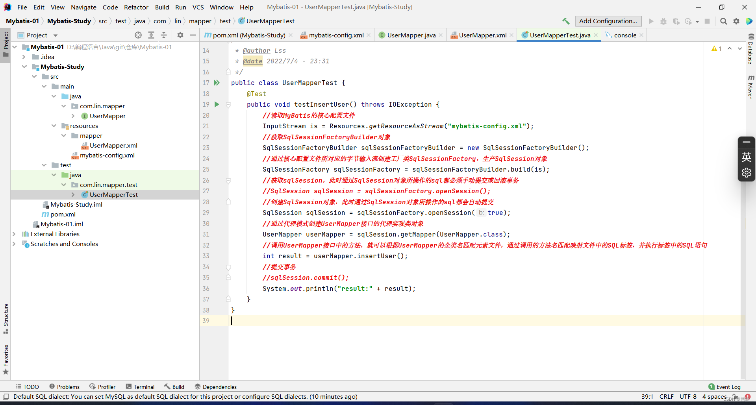Click input method settings gear widget
The width and height of the screenshot is (756, 405).
[x=747, y=173]
